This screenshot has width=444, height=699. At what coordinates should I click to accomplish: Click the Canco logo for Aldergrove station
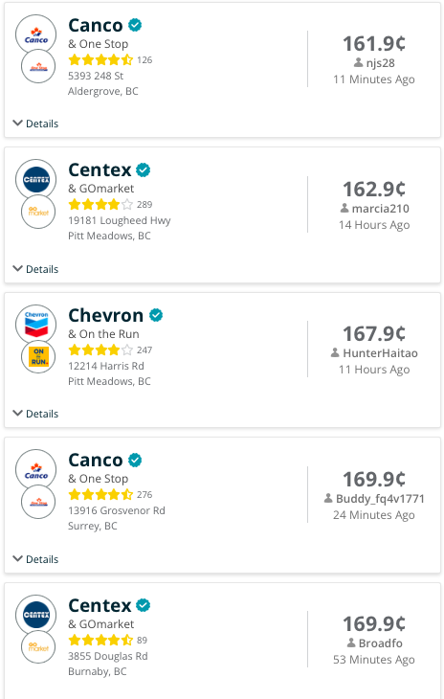[36, 34]
